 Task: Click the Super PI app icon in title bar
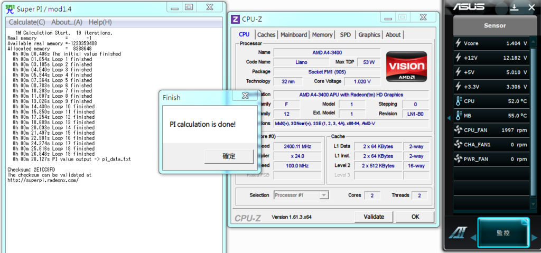[10, 8]
